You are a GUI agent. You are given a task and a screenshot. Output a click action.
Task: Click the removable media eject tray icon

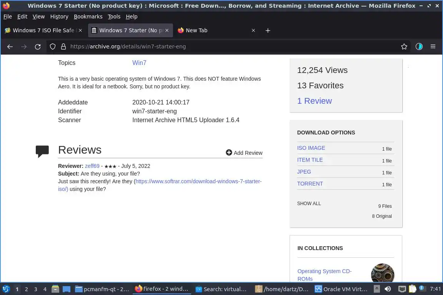click(x=376, y=289)
